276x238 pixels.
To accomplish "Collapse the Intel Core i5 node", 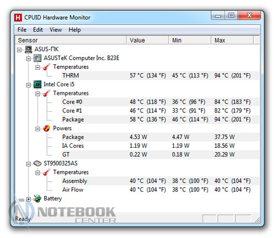I will click(28, 85).
